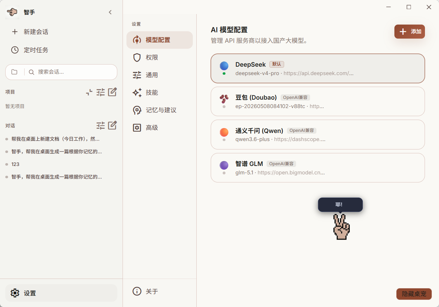This screenshot has width=439, height=307.
Task: Click the 隐藏桌宠 hide pet button
Action: coord(414,294)
